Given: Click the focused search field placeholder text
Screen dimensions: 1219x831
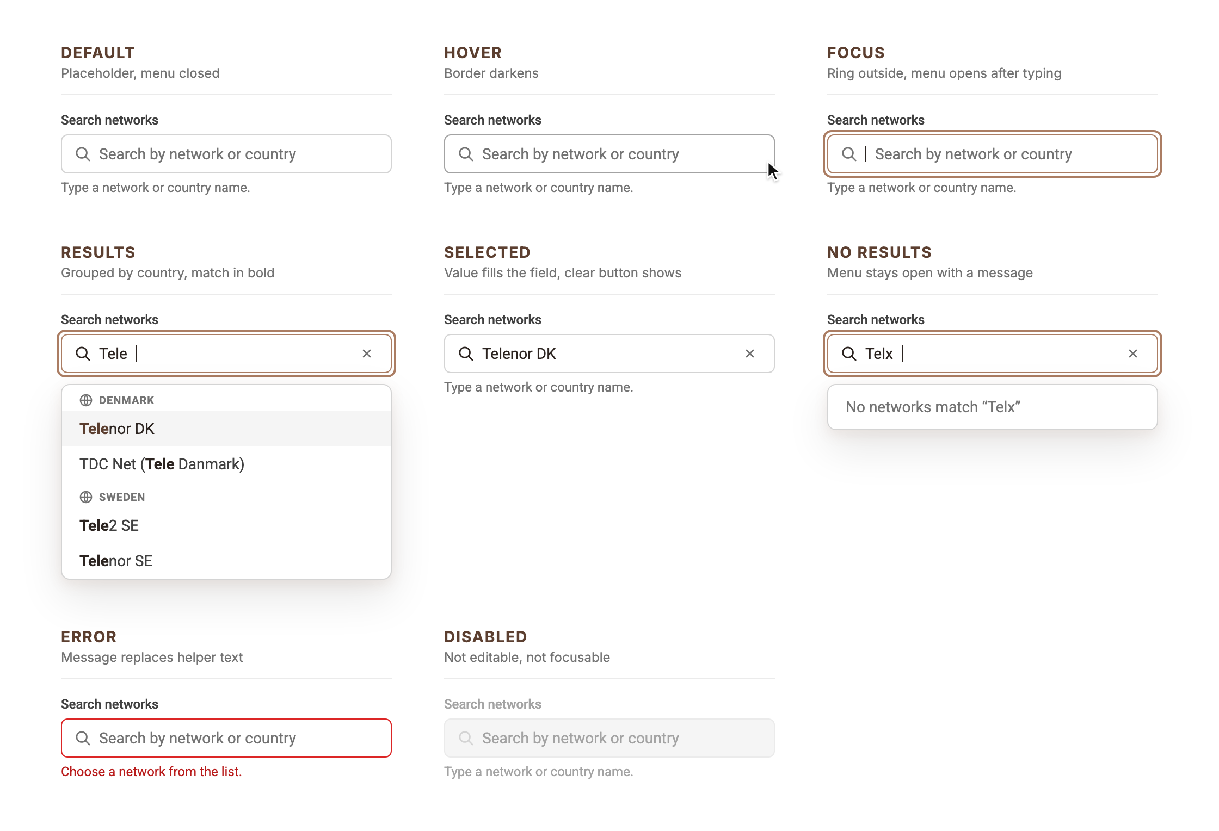Looking at the screenshot, I should coord(973,154).
